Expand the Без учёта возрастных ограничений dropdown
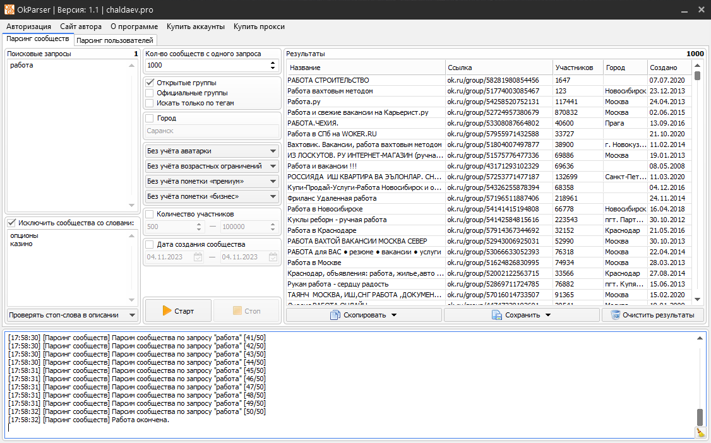The image size is (711, 443). [x=212, y=166]
